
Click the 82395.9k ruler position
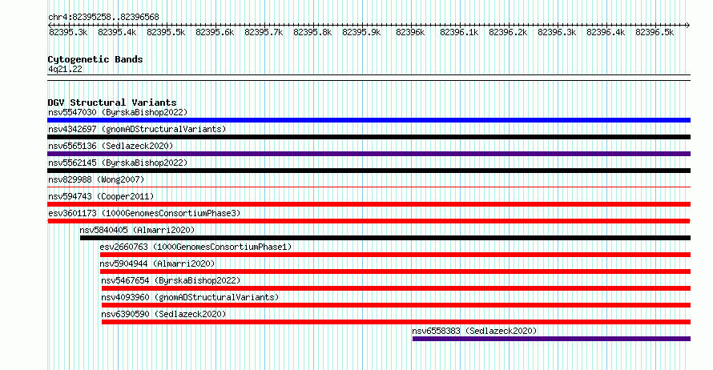click(361, 32)
